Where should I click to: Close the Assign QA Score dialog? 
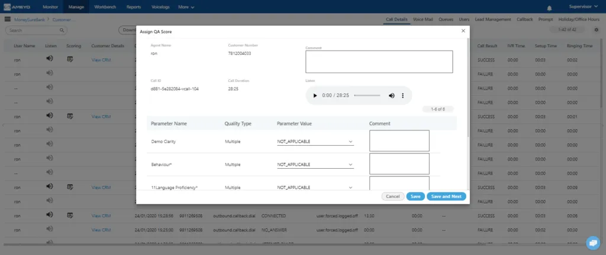[x=463, y=31]
